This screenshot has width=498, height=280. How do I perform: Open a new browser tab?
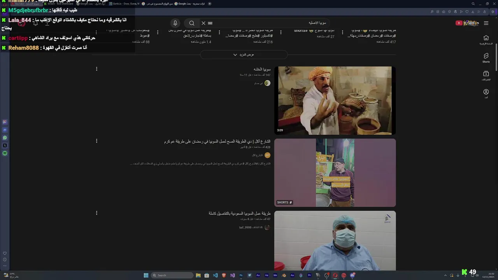point(210,4)
